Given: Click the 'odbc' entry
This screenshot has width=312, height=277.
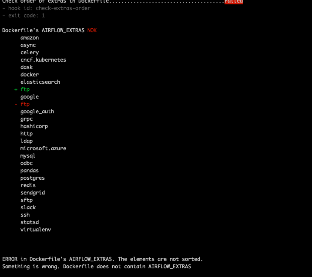Looking at the screenshot, I should tap(27, 163).
